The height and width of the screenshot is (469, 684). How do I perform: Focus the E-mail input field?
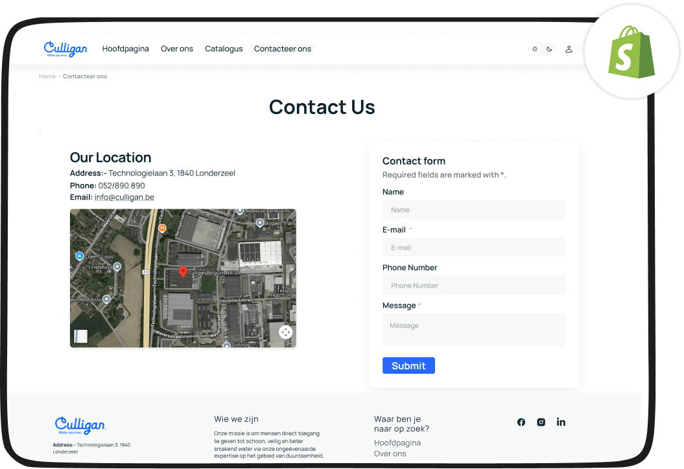tap(473, 247)
